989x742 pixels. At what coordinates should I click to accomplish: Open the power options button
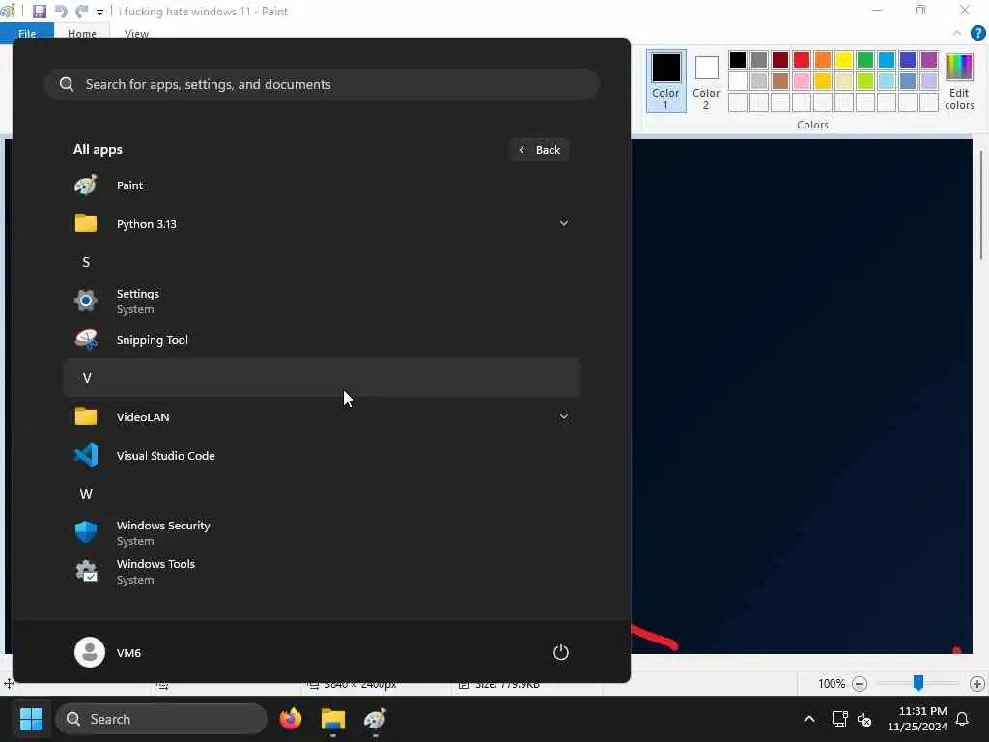pyautogui.click(x=561, y=652)
